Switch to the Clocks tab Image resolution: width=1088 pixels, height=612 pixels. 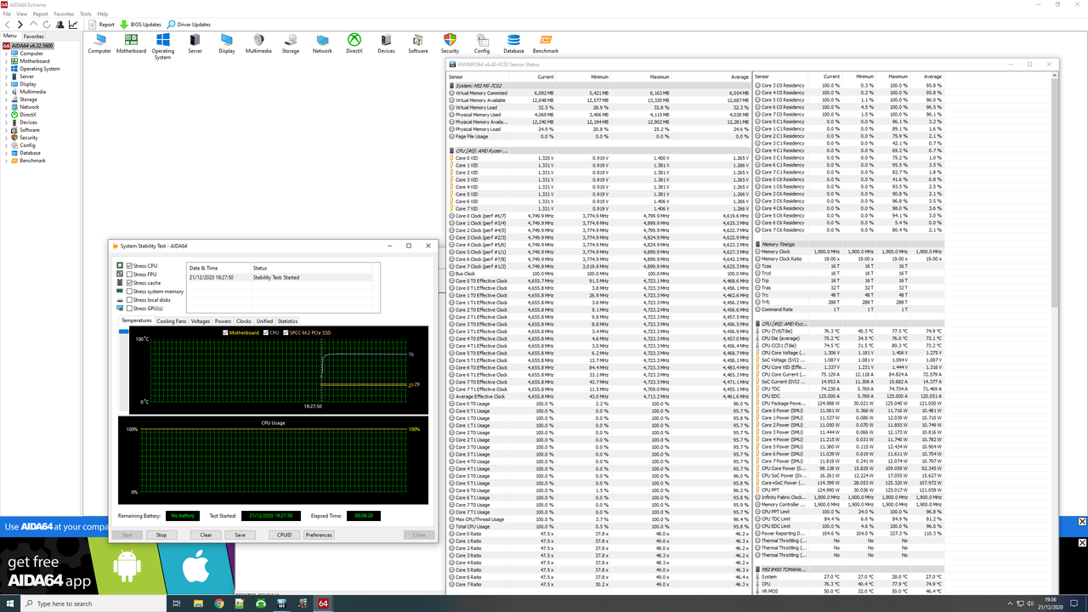[243, 321]
